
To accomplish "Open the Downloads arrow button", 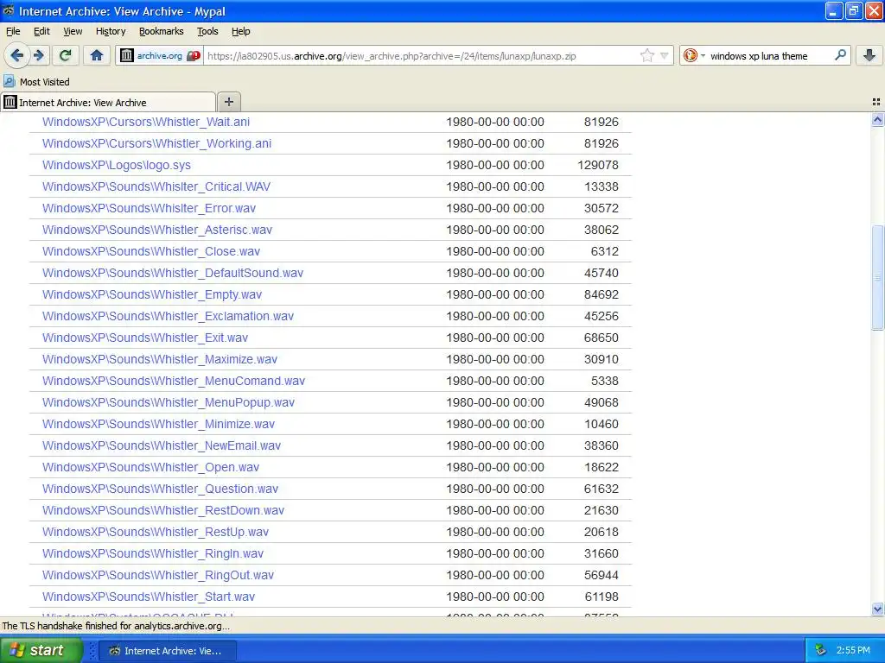I will tap(869, 55).
